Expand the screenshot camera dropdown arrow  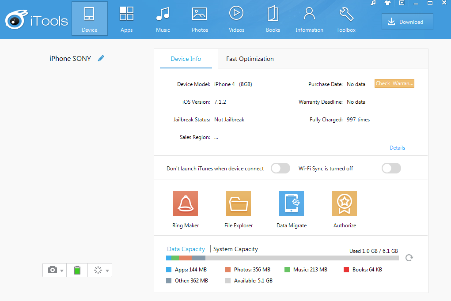coord(62,271)
